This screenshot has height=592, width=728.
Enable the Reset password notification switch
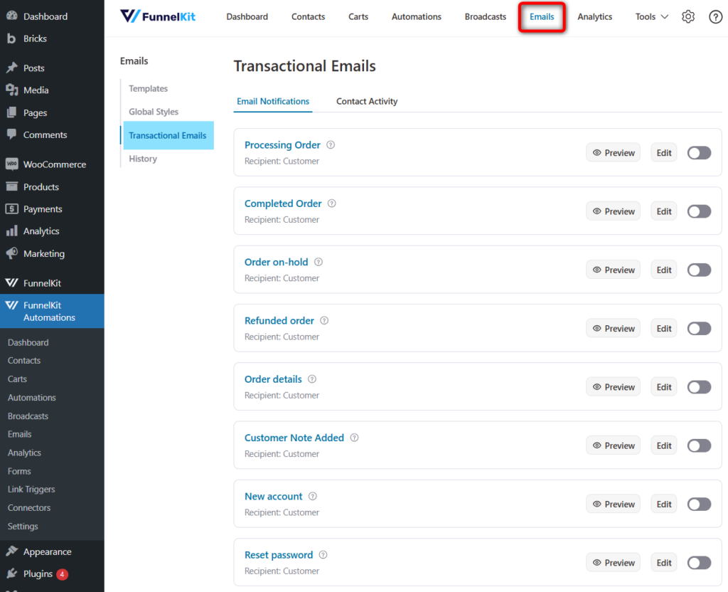[x=699, y=562]
